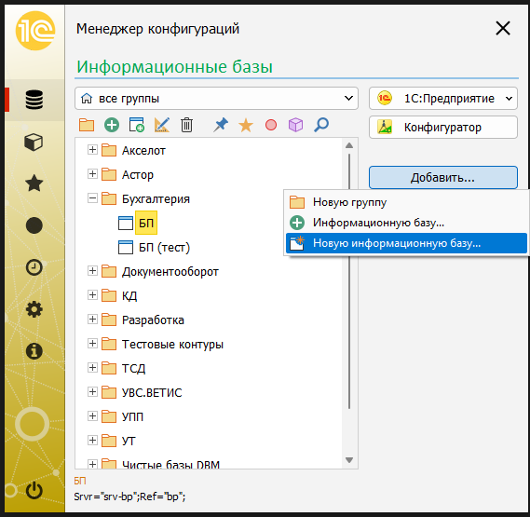Click the orange 'БП' label below list
Image resolution: width=530 pixels, height=517 pixels.
coord(80,481)
